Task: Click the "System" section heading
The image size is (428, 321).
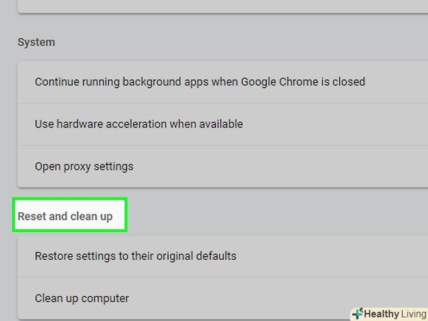Action: click(36, 42)
